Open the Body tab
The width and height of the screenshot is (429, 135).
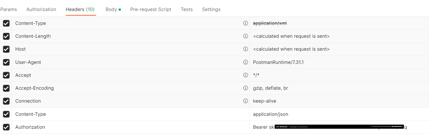[x=113, y=9]
